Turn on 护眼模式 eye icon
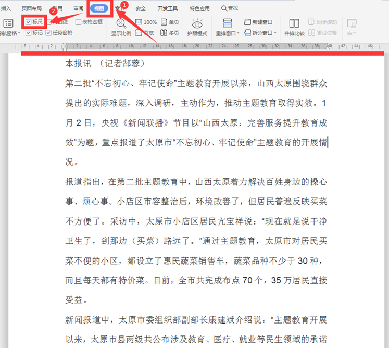This screenshot has height=348, width=389. [197, 24]
